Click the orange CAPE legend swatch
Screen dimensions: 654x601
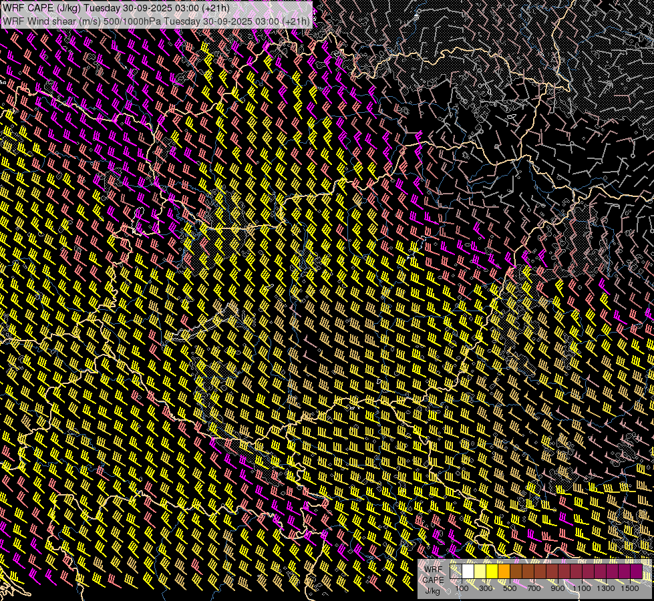point(504,571)
